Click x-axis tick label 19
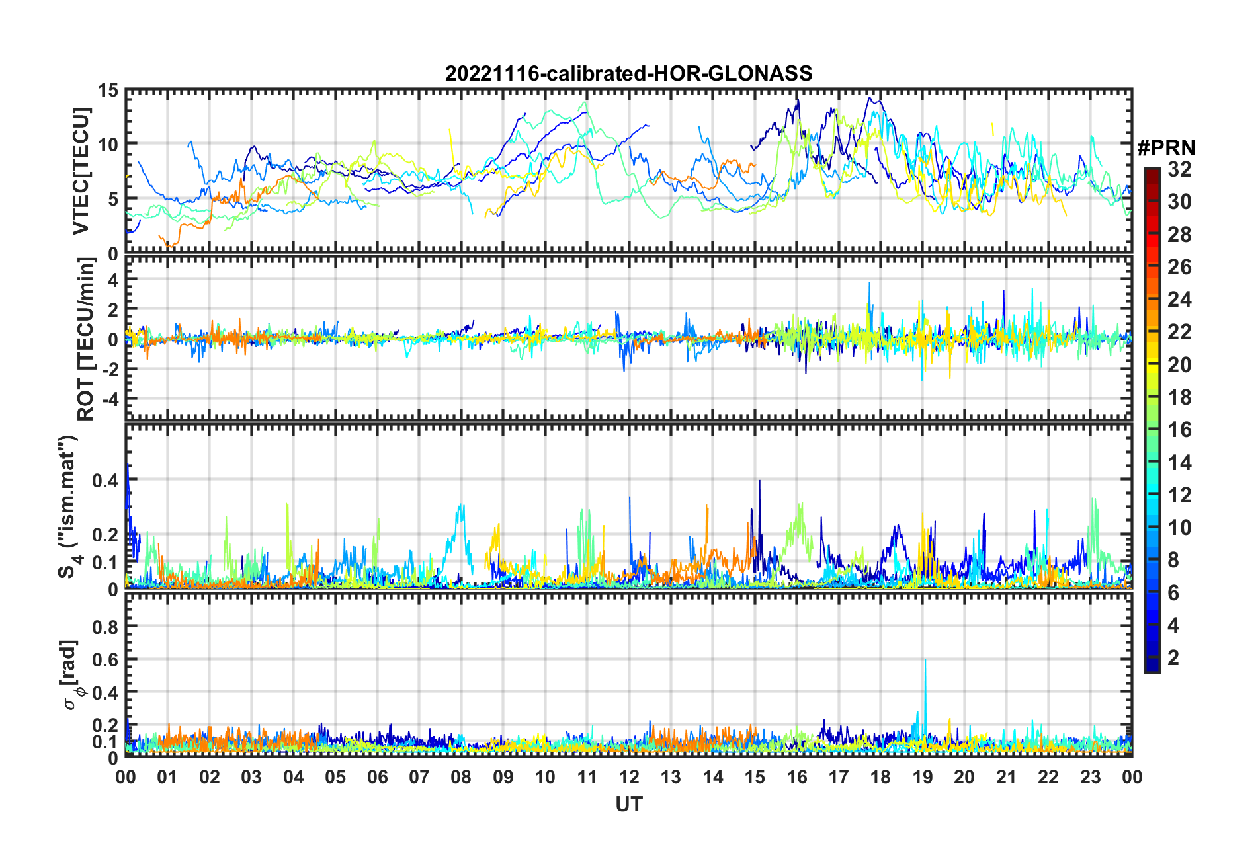The height and width of the screenshot is (841, 1258). [922, 777]
